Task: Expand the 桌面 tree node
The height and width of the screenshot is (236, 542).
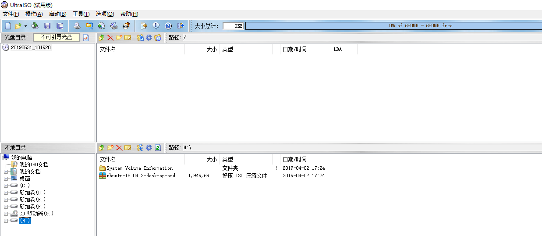Action: coord(6,179)
